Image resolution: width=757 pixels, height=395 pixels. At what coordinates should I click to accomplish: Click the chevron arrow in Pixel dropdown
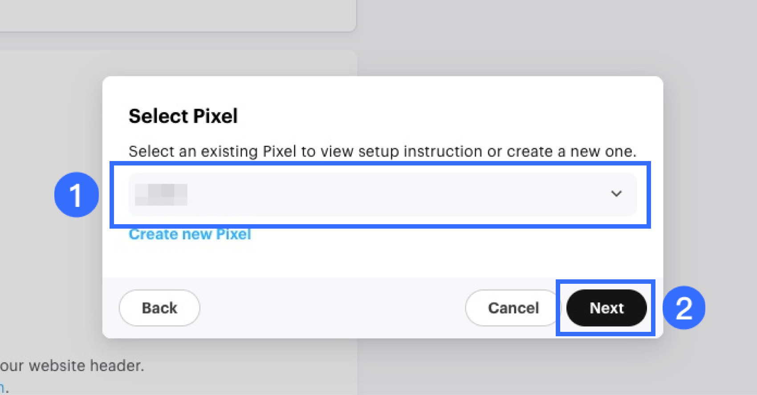pos(616,193)
